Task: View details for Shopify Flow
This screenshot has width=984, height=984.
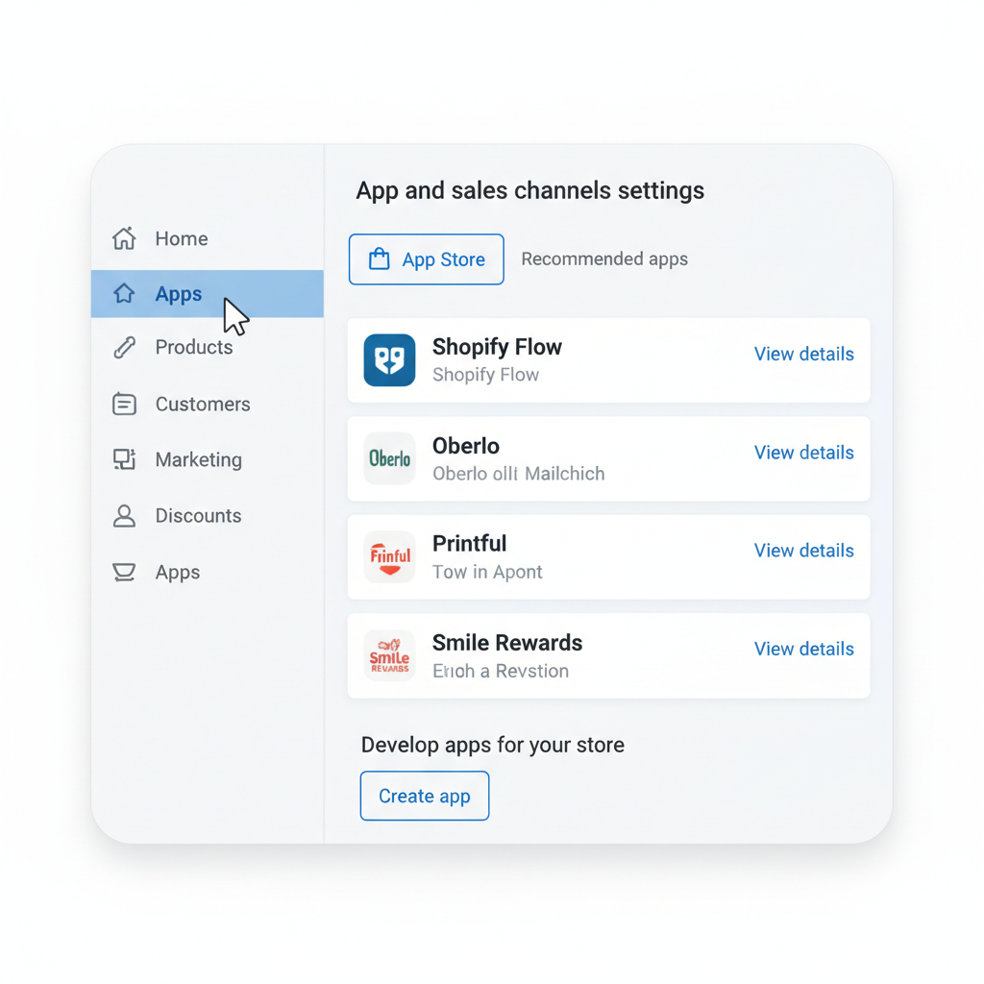Action: click(803, 354)
